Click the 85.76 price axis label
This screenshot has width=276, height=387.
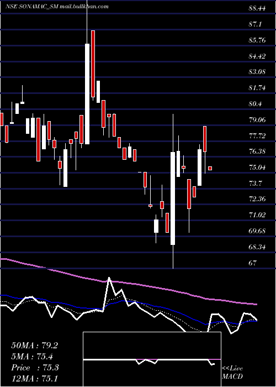(257, 40)
